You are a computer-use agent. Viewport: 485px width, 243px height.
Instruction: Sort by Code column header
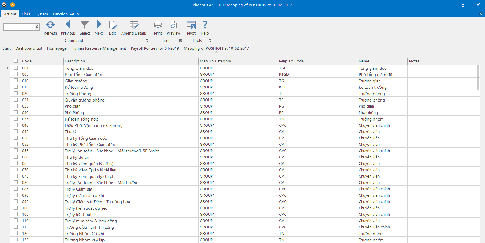42,61
